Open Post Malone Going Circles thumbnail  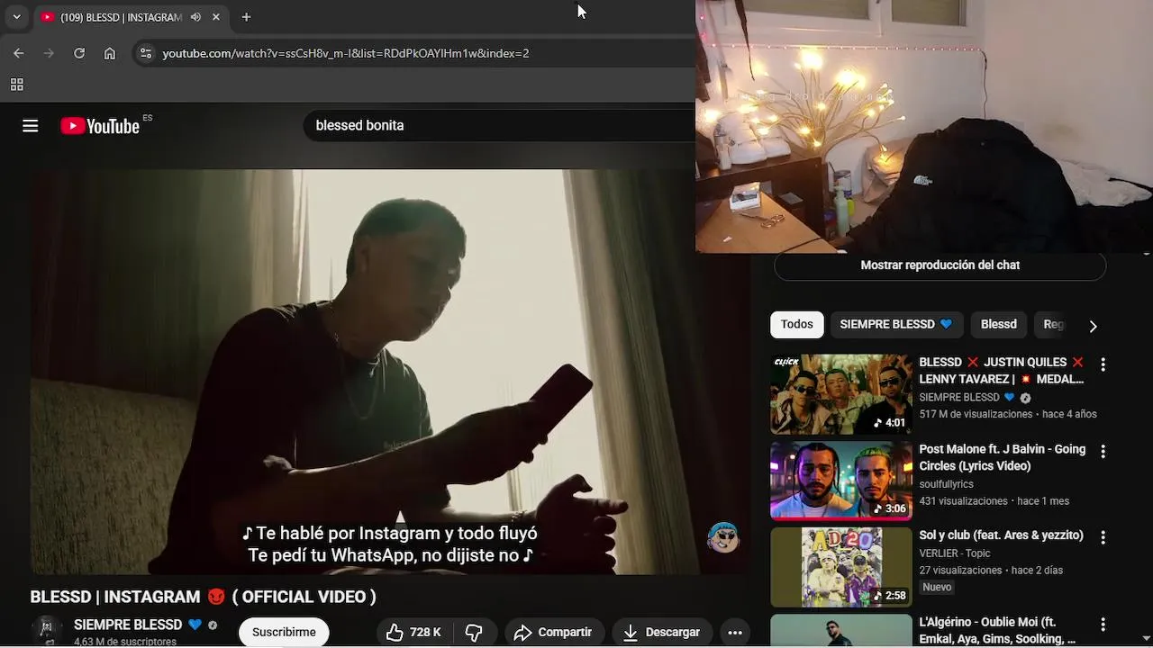[841, 481]
